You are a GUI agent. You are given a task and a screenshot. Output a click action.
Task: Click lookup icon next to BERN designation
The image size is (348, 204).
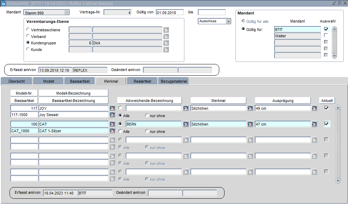pyautogui.click(x=186, y=124)
